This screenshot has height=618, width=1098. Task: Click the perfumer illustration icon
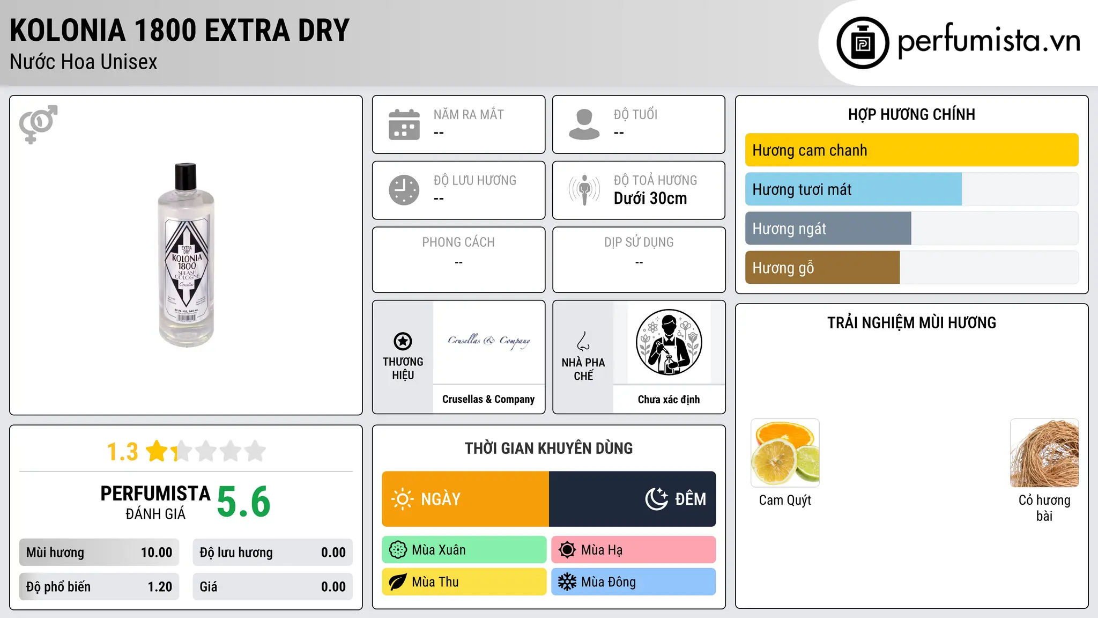coord(669,342)
